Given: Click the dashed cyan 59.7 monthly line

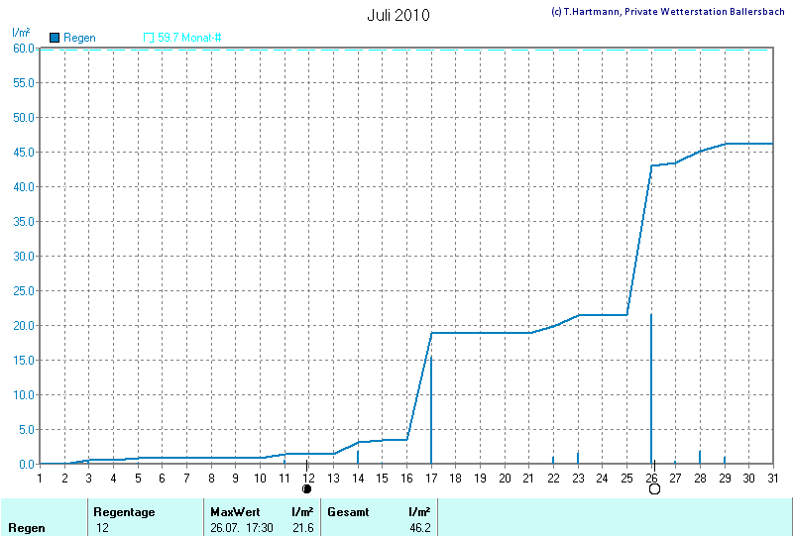Looking at the screenshot, I should point(396,50).
